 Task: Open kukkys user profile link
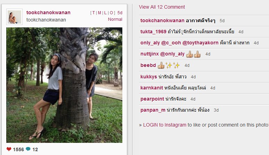[x=149, y=77]
